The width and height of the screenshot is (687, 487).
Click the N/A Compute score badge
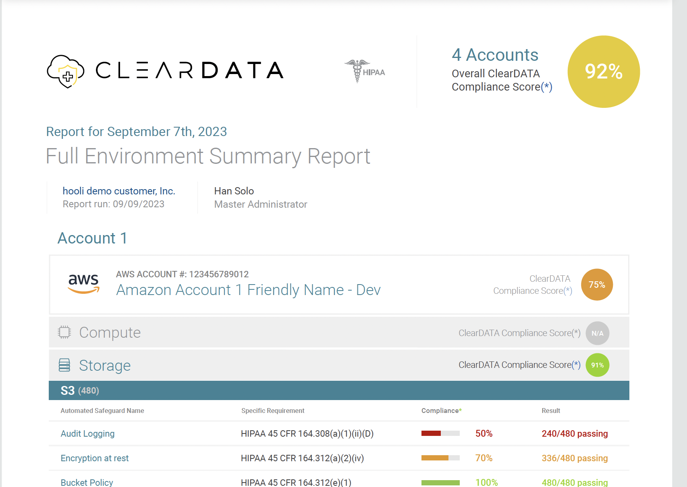[597, 333]
